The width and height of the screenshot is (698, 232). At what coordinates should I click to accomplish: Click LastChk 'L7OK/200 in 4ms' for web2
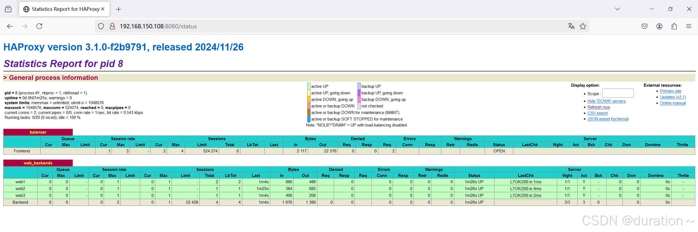pos(526,189)
